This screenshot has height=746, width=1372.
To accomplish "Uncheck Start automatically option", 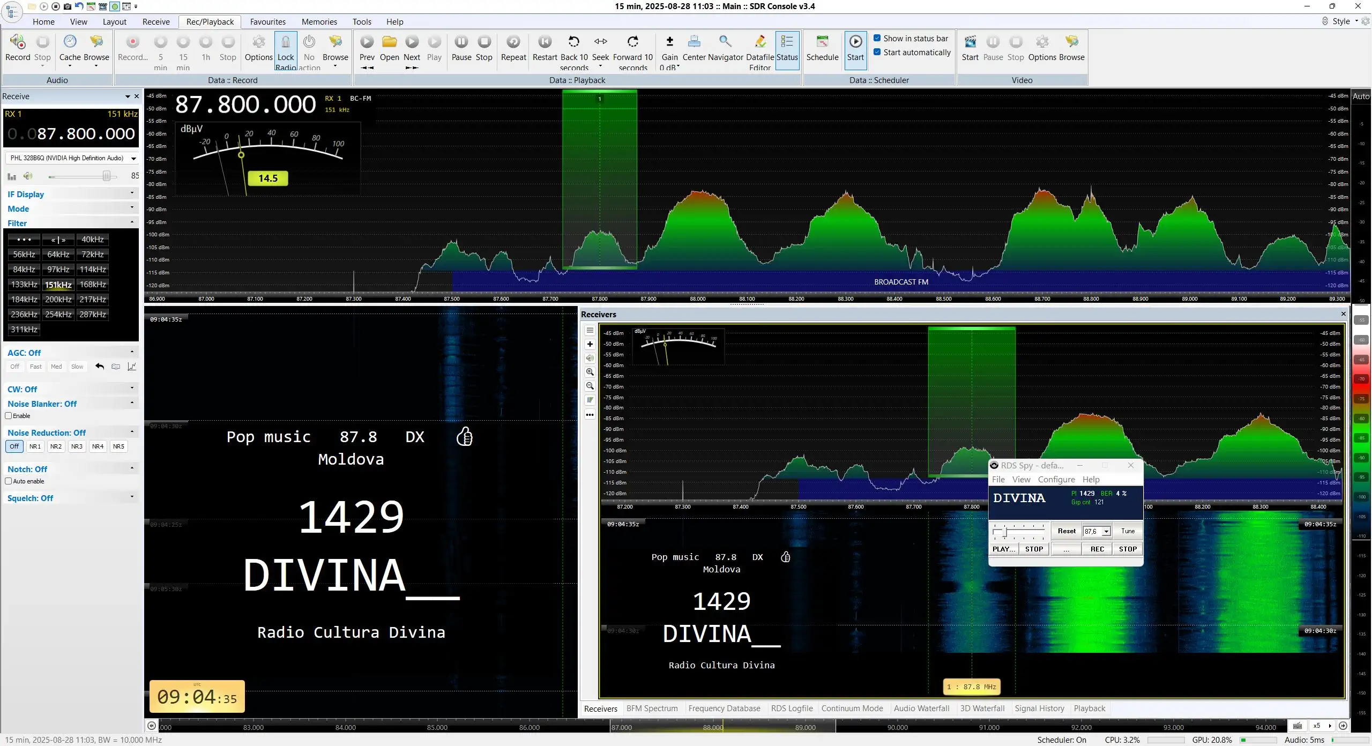I will (877, 52).
